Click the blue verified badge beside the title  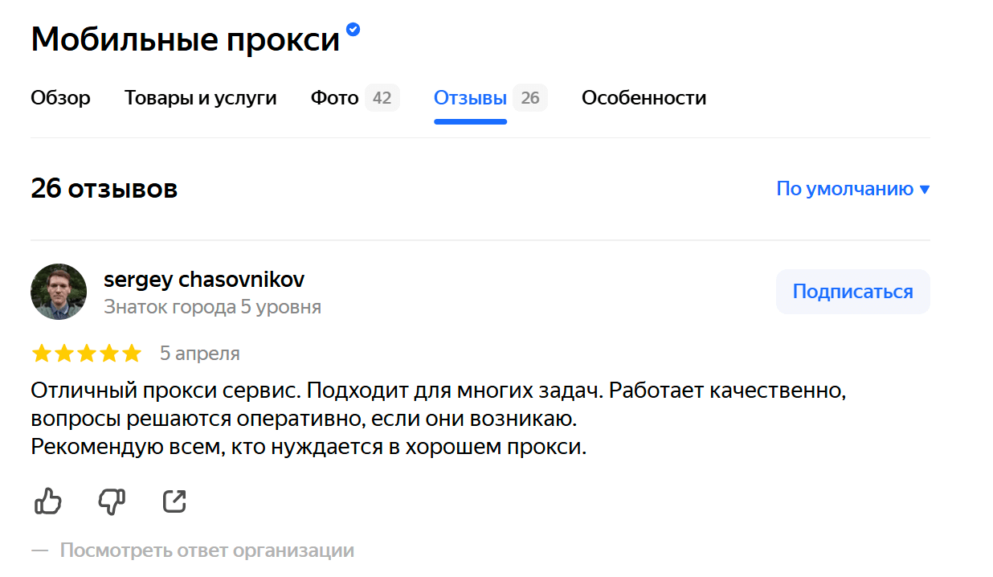pos(353,30)
